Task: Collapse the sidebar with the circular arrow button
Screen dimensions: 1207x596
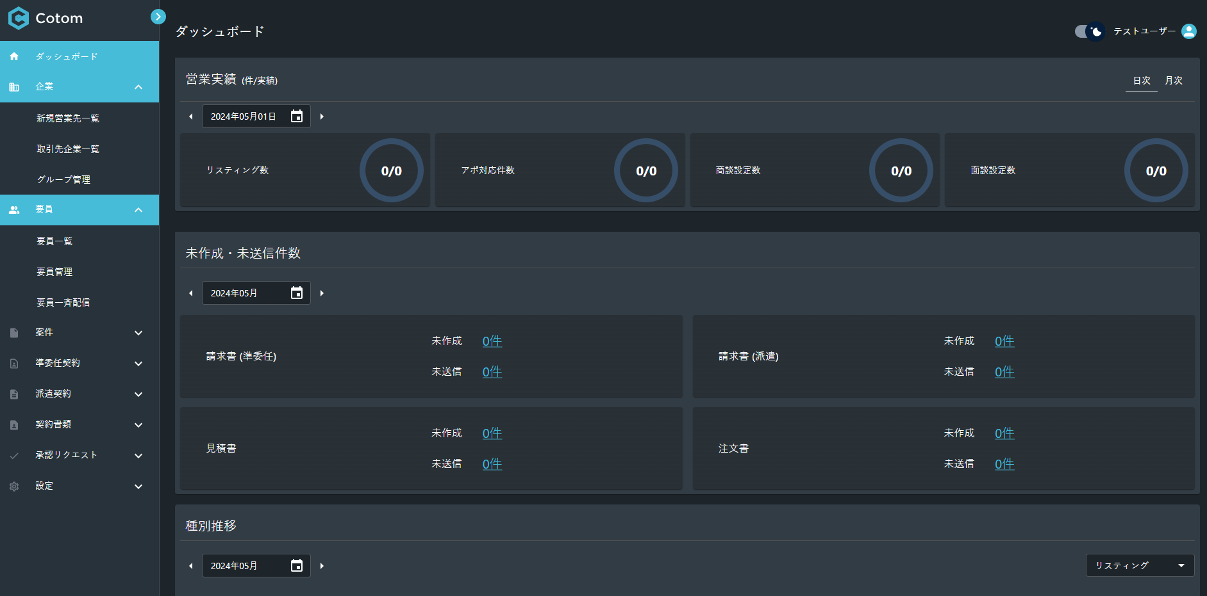Action: [158, 16]
